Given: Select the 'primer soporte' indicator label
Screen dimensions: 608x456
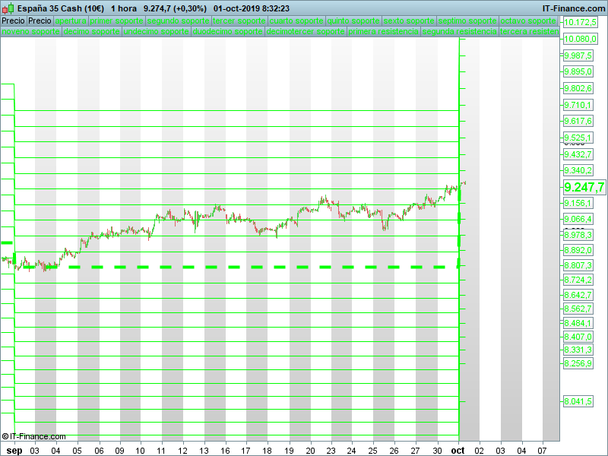Looking at the screenshot, I should tap(116, 21).
